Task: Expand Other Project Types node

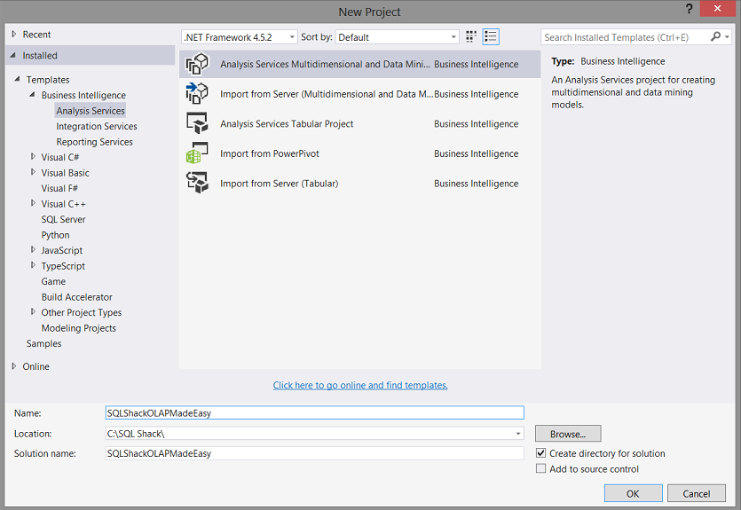Action: click(x=33, y=311)
